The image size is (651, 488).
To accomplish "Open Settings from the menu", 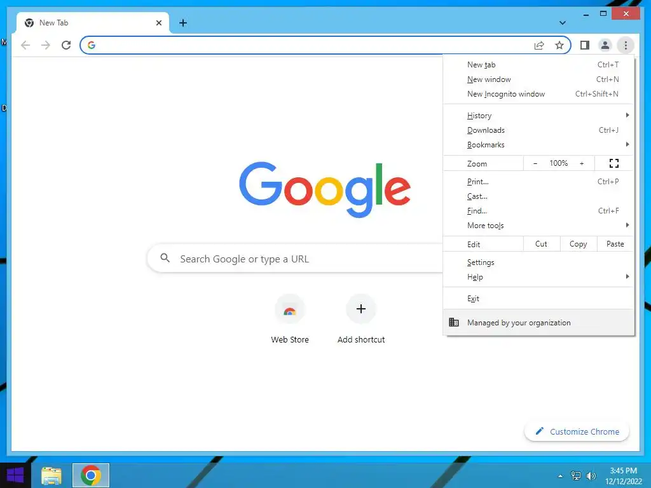I will 538,262.
